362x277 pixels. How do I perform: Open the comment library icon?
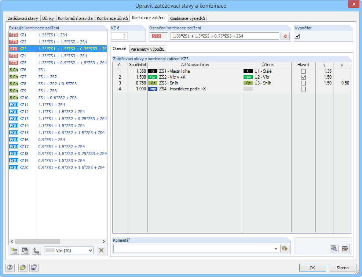coord(285,249)
